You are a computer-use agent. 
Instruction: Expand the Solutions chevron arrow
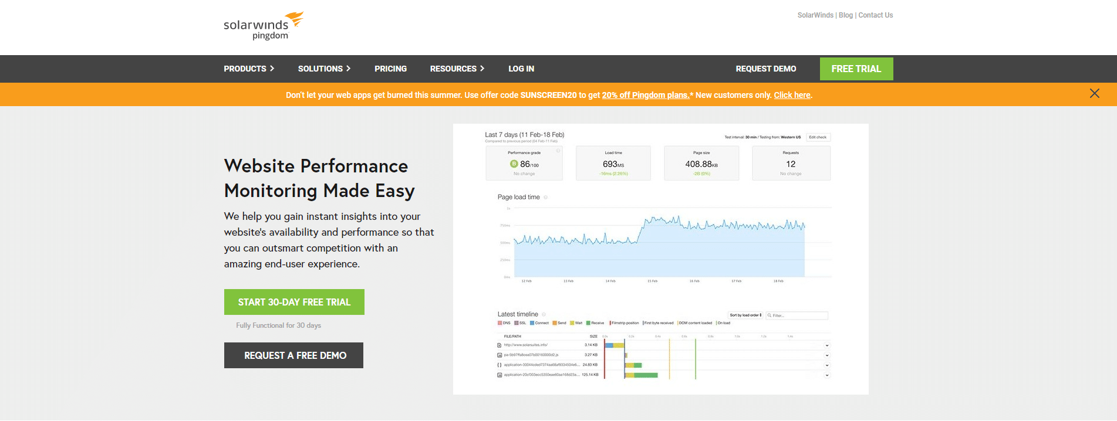(348, 69)
